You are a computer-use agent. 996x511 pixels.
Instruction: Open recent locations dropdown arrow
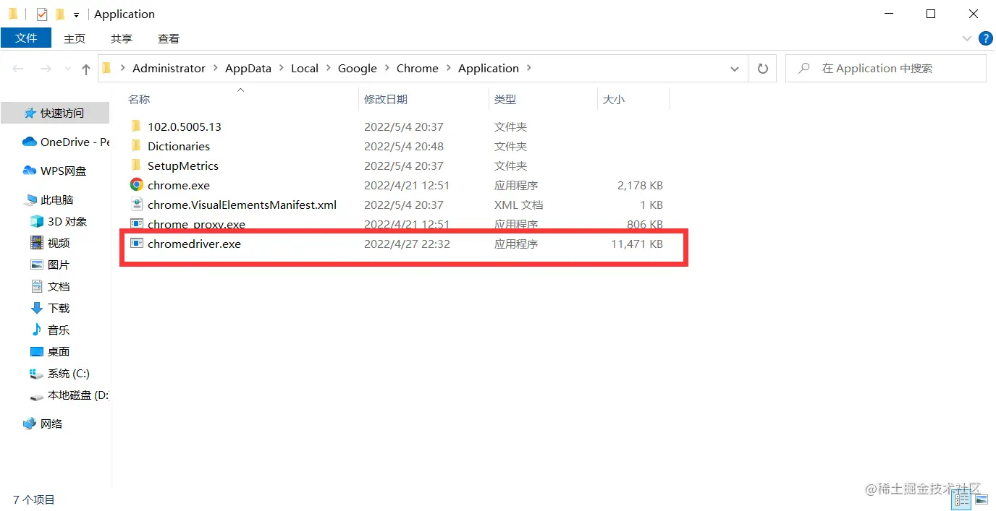click(x=67, y=69)
